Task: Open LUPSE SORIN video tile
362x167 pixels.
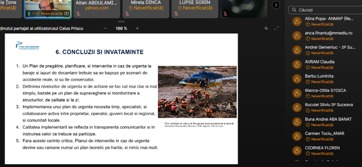Action: click(195, 9)
